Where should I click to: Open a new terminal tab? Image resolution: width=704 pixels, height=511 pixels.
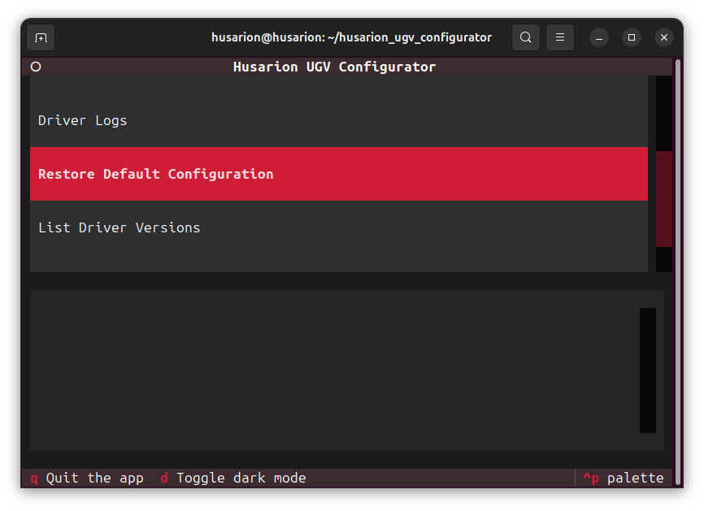[x=41, y=37]
